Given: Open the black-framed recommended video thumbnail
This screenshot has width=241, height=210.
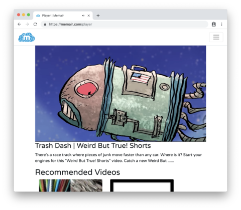Looking at the screenshot, I should [142, 185].
